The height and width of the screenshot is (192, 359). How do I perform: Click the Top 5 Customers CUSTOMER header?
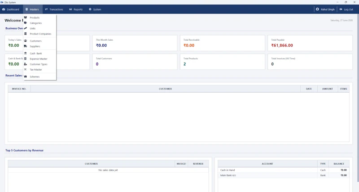[x=92, y=164]
